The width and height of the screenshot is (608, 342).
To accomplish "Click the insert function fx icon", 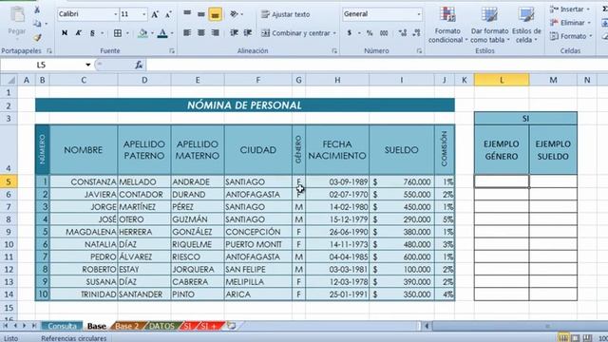I will (x=139, y=65).
